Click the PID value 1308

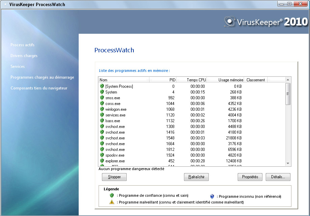(170, 127)
